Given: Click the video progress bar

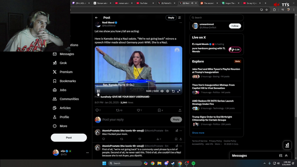Looking at the screenshot, I should click(x=138, y=87).
